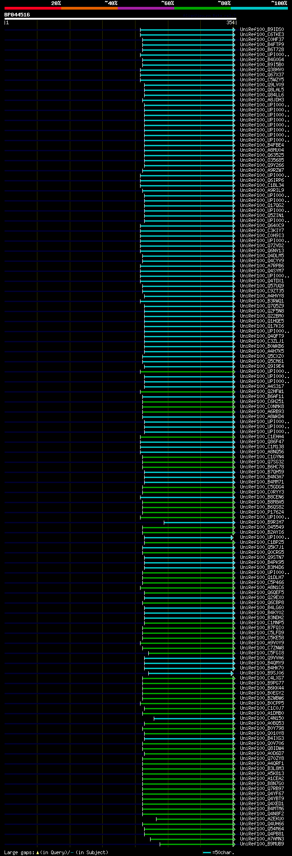
Task: Click the UniRef100_B4IXG3 hit label
Action: click(262, 739)
